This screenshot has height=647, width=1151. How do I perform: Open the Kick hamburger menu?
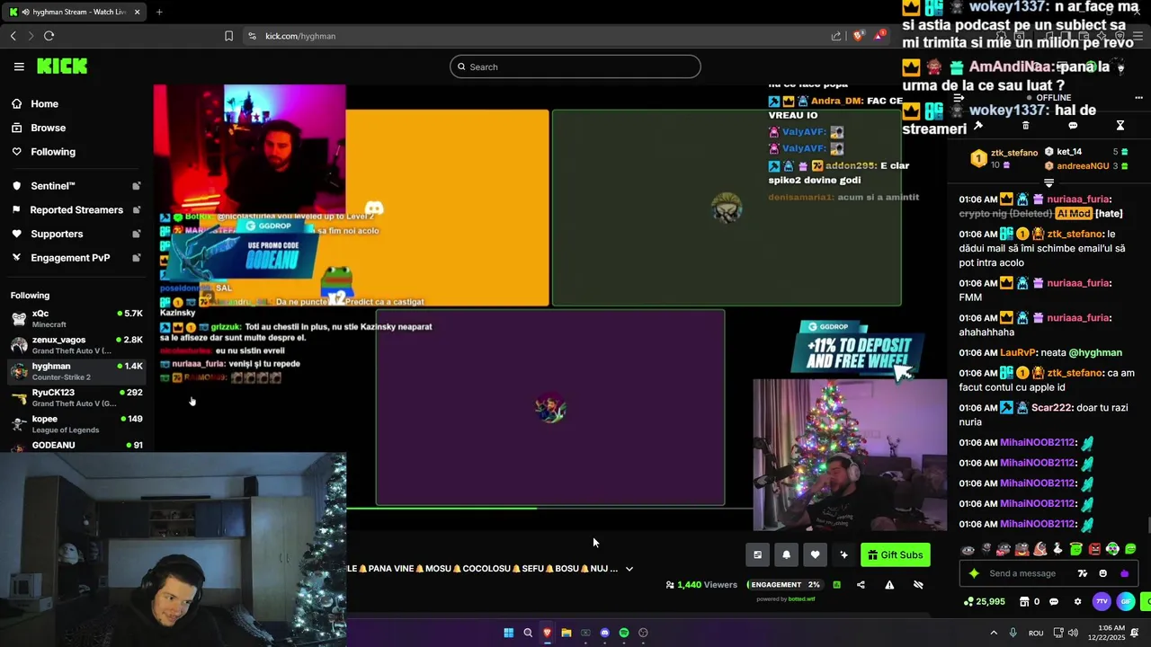tap(19, 66)
